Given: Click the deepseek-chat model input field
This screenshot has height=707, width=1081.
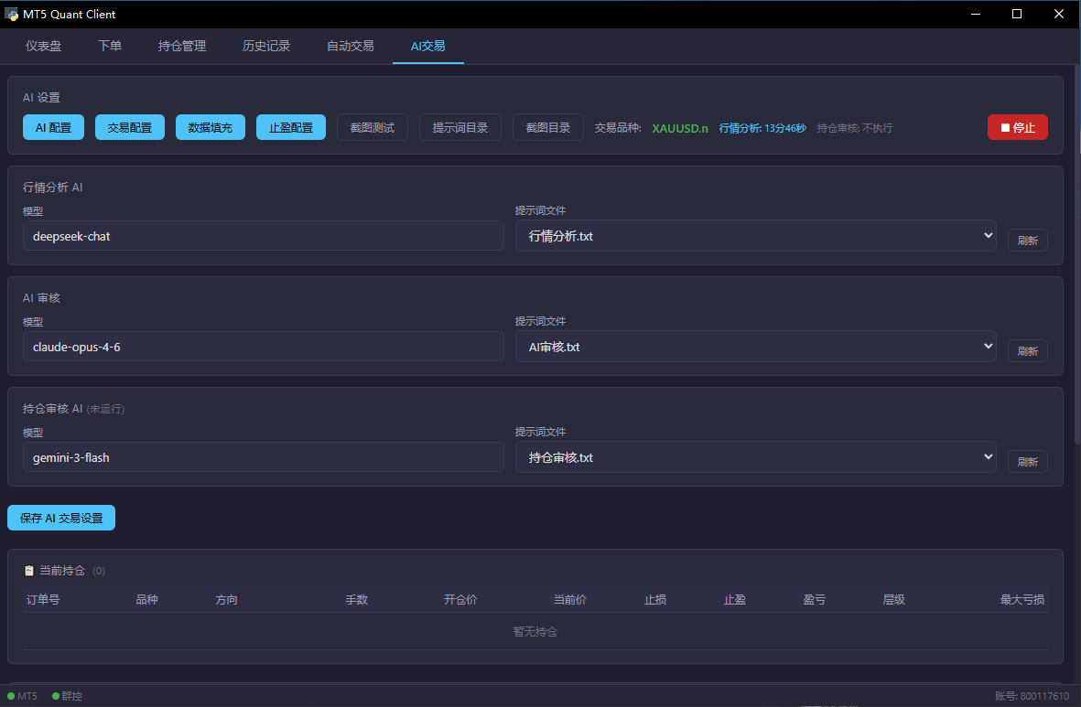Looking at the screenshot, I should (263, 236).
